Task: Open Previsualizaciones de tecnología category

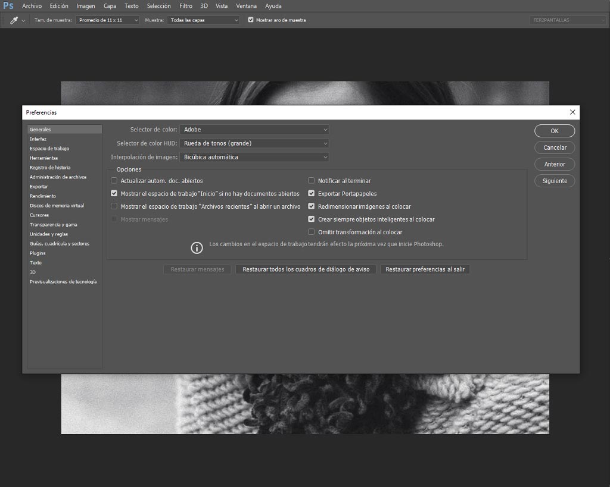Action: pyautogui.click(x=63, y=282)
